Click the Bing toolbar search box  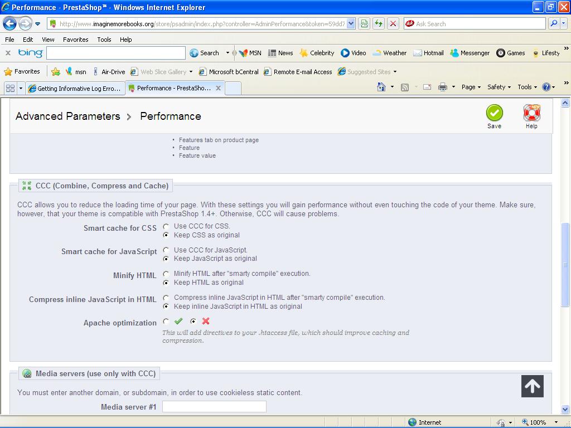116,53
